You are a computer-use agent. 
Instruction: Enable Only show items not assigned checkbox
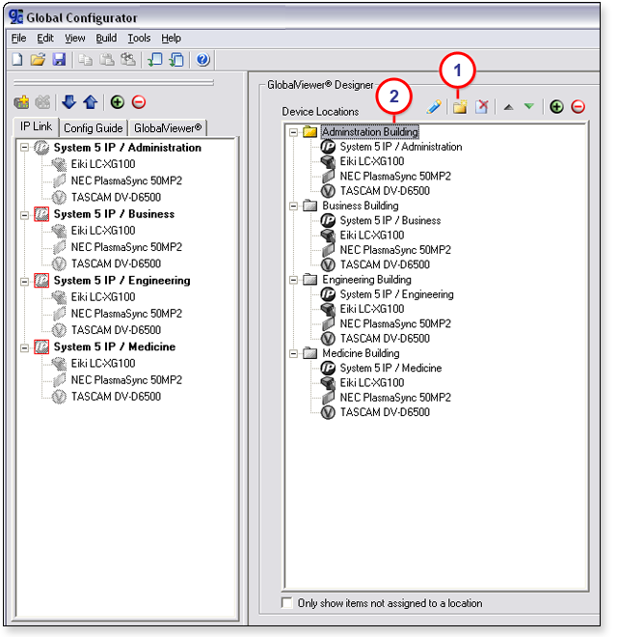(286, 603)
